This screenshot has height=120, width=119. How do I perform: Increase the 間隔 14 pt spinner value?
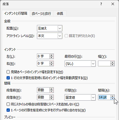point(112,96)
